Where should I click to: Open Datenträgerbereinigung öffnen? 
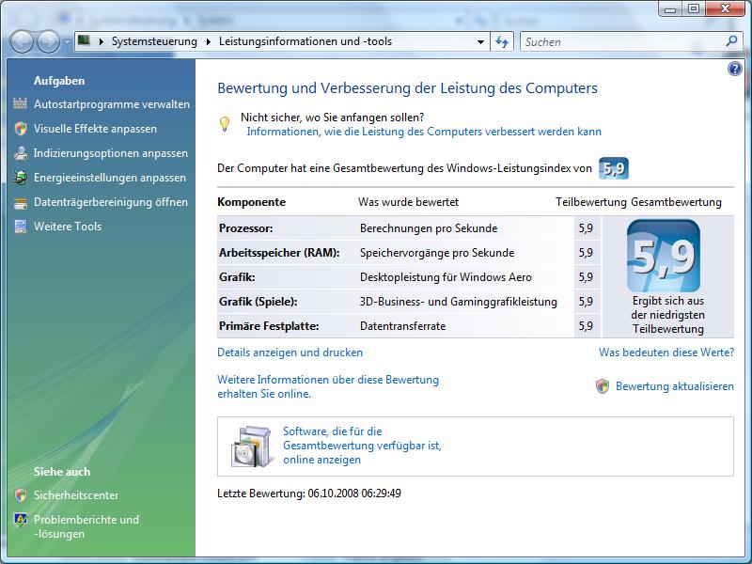(111, 202)
